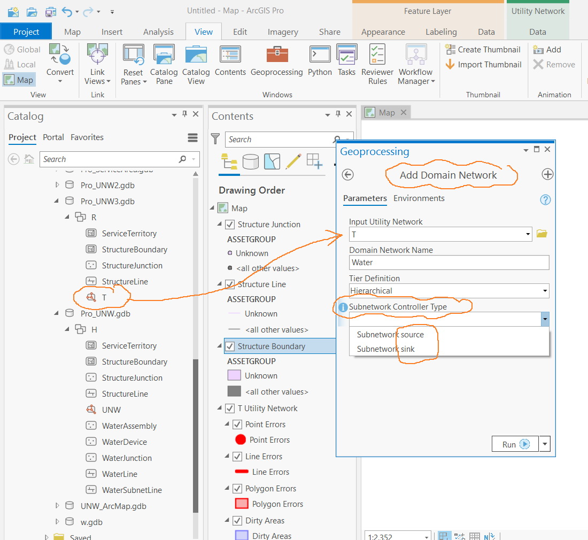This screenshot has height=540, width=588.
Task: Open Subnetwork Controller Type dropdown arrow
Action: pyautogui.click(x=545, y=319)
